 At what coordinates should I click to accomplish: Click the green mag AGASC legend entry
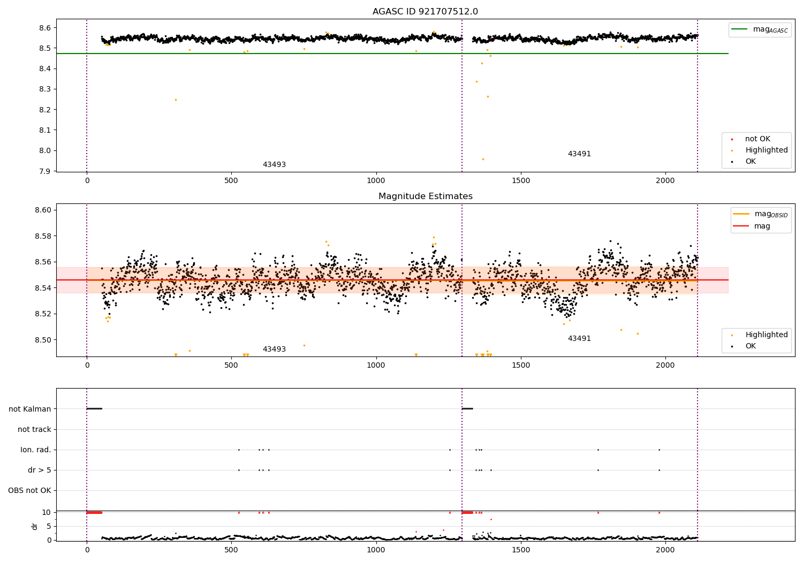[x=760, y=29]
